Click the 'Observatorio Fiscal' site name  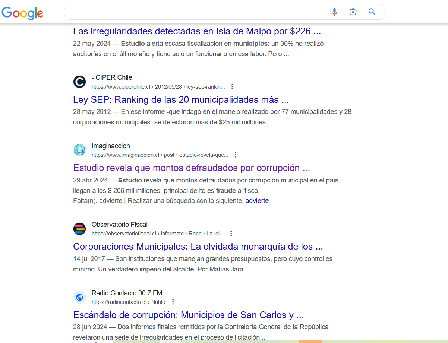pyautogui.click(x=120, y=225)
